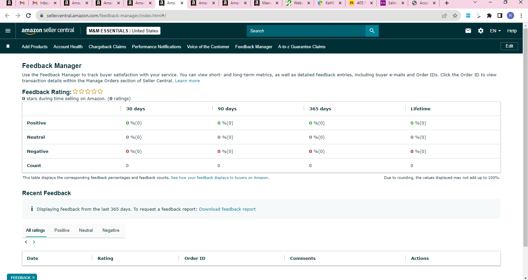The height and width of the screenshot is (280, 528).
Task: Click the Comments column header
Action: [303, 258]
